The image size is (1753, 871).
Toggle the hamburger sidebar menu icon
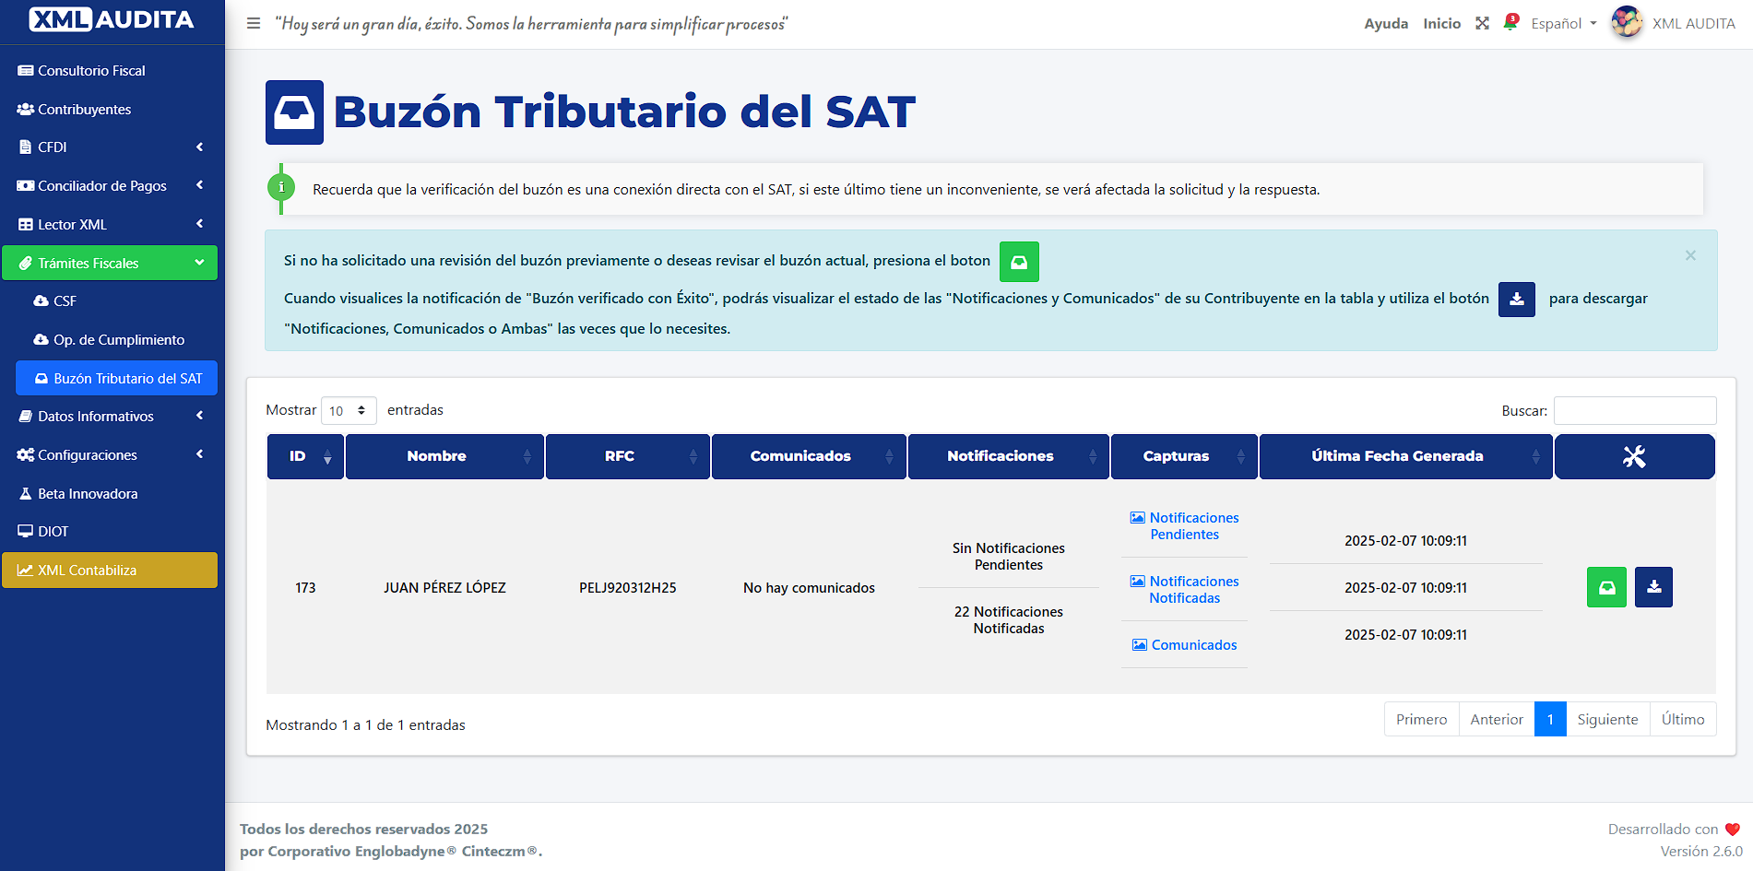click(x=254, y=24)
